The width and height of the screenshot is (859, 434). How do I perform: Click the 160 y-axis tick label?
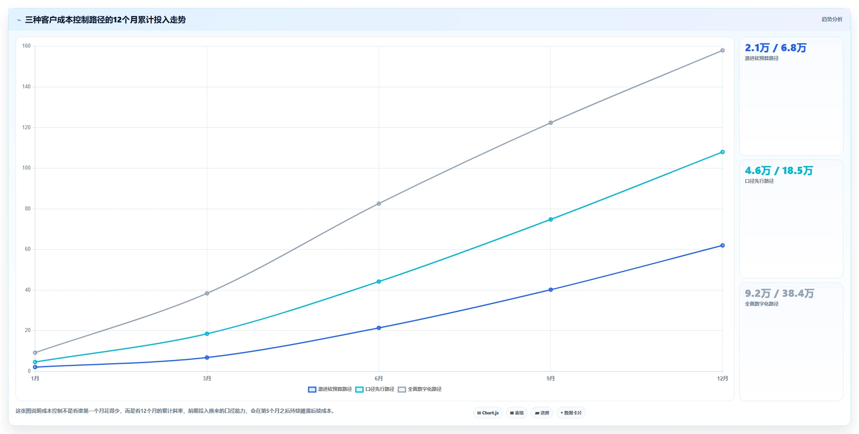point(26,46)
